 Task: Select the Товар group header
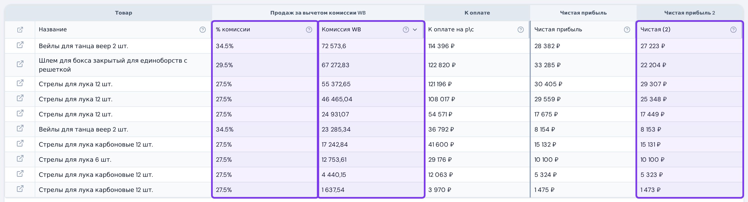click(x=124, y=13)
